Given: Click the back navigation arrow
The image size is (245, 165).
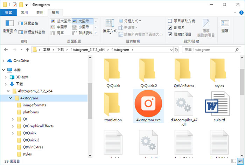Looking at the screenshot, I should [x=6, y=50].
